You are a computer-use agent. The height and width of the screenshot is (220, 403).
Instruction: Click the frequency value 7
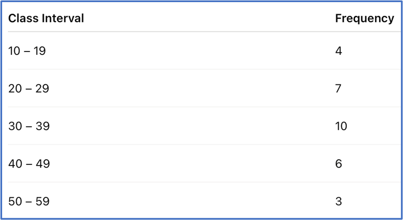(339, 89)
